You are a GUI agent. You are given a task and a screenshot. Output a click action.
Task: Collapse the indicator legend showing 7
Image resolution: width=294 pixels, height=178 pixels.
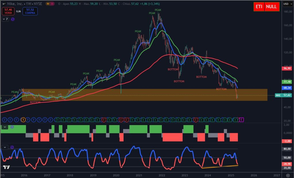[5, 19]
